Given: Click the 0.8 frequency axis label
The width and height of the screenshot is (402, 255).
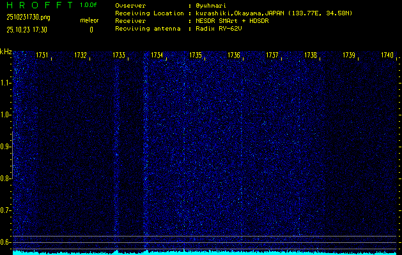Looking at the screenshot, I should 5,178.
